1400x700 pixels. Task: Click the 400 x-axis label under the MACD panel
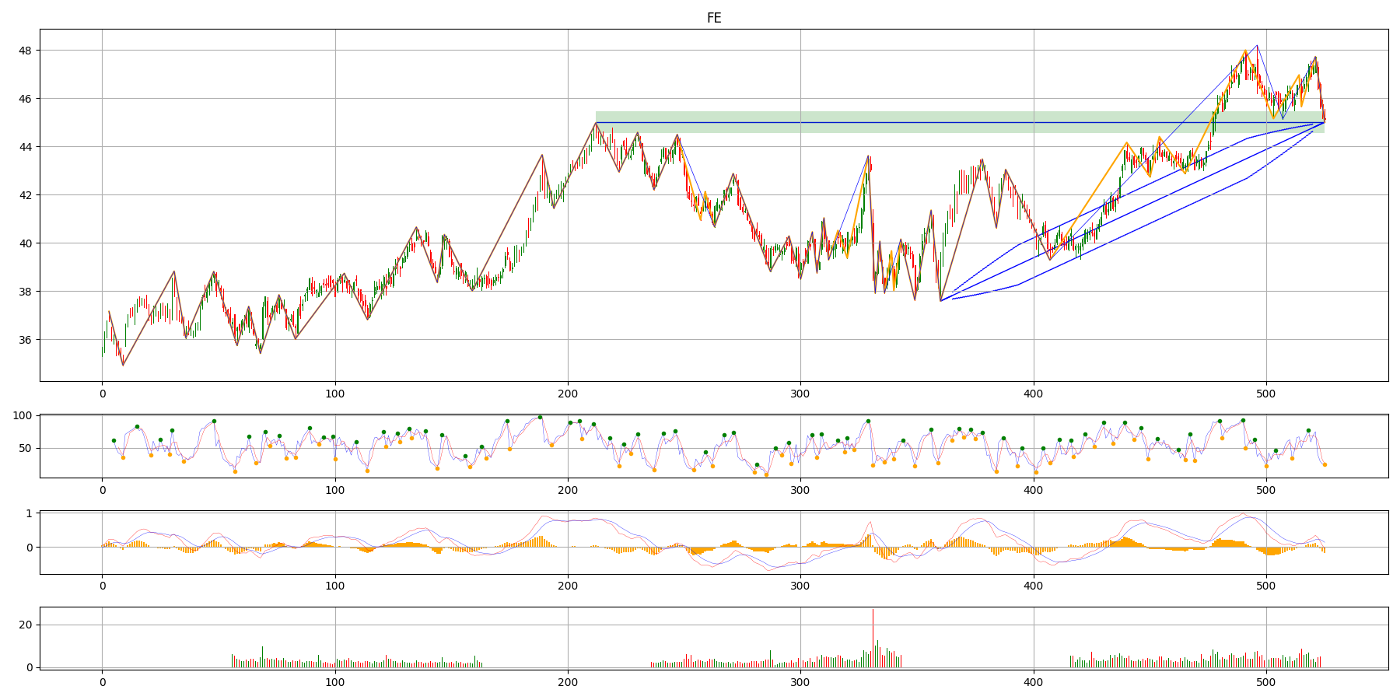(1033, 587)
